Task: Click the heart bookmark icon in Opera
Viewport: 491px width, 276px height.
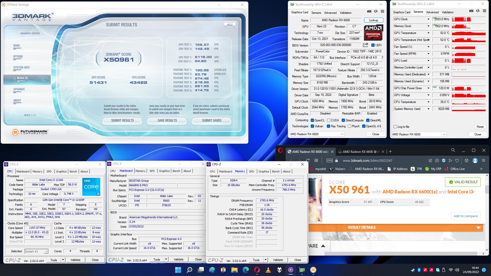Action: click(457, 160)
